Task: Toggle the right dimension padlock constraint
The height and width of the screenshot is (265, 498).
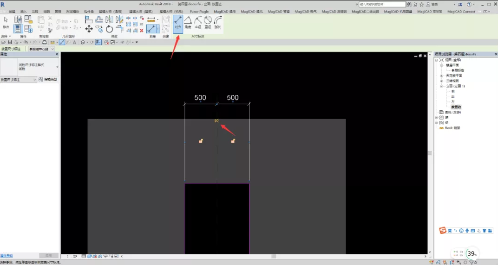Action: [233, 140]
